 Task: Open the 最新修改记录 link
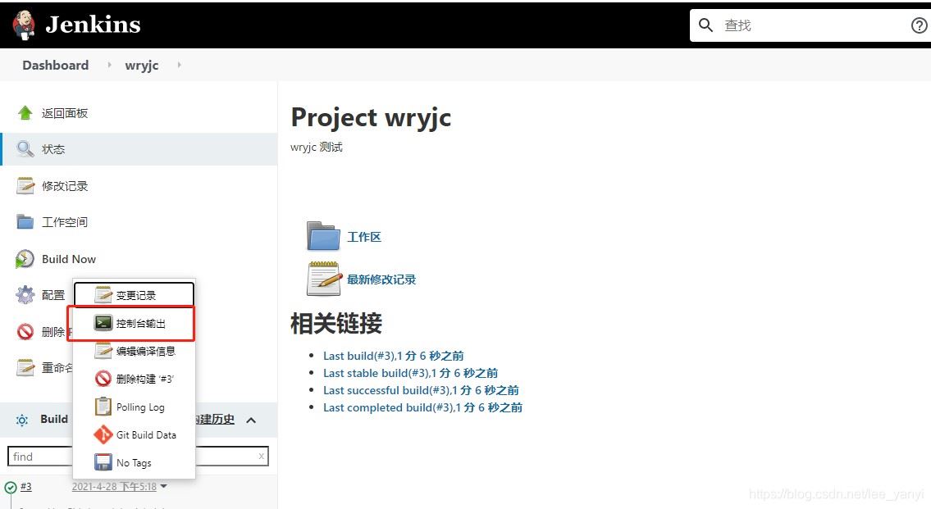tap(381, 279)
